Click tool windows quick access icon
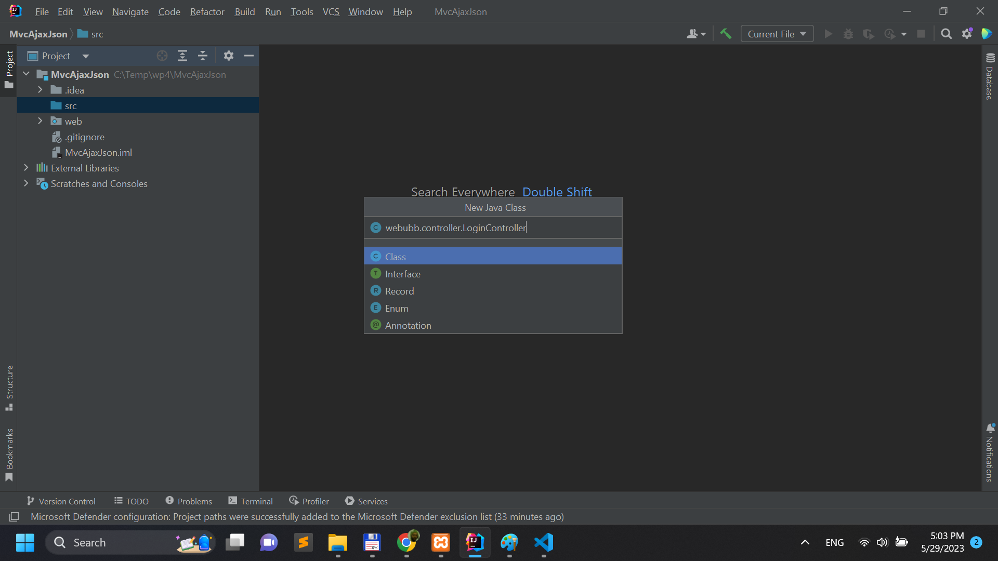The image size is (998, 561). coord(14,517)
